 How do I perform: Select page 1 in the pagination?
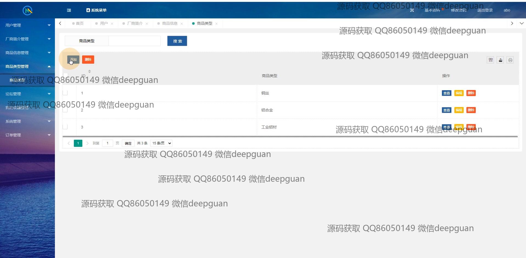click(78, 143)
